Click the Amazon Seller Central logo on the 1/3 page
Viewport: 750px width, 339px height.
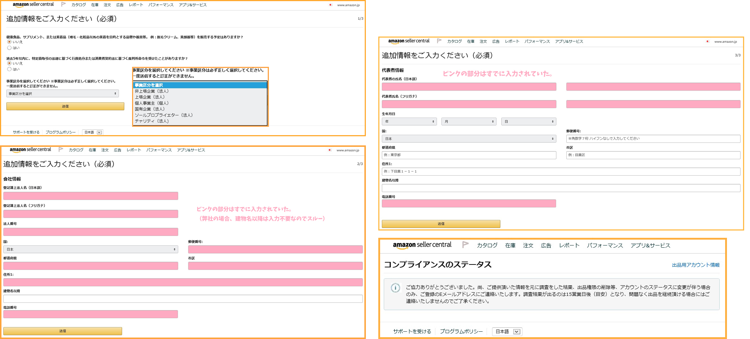point(33,4)
